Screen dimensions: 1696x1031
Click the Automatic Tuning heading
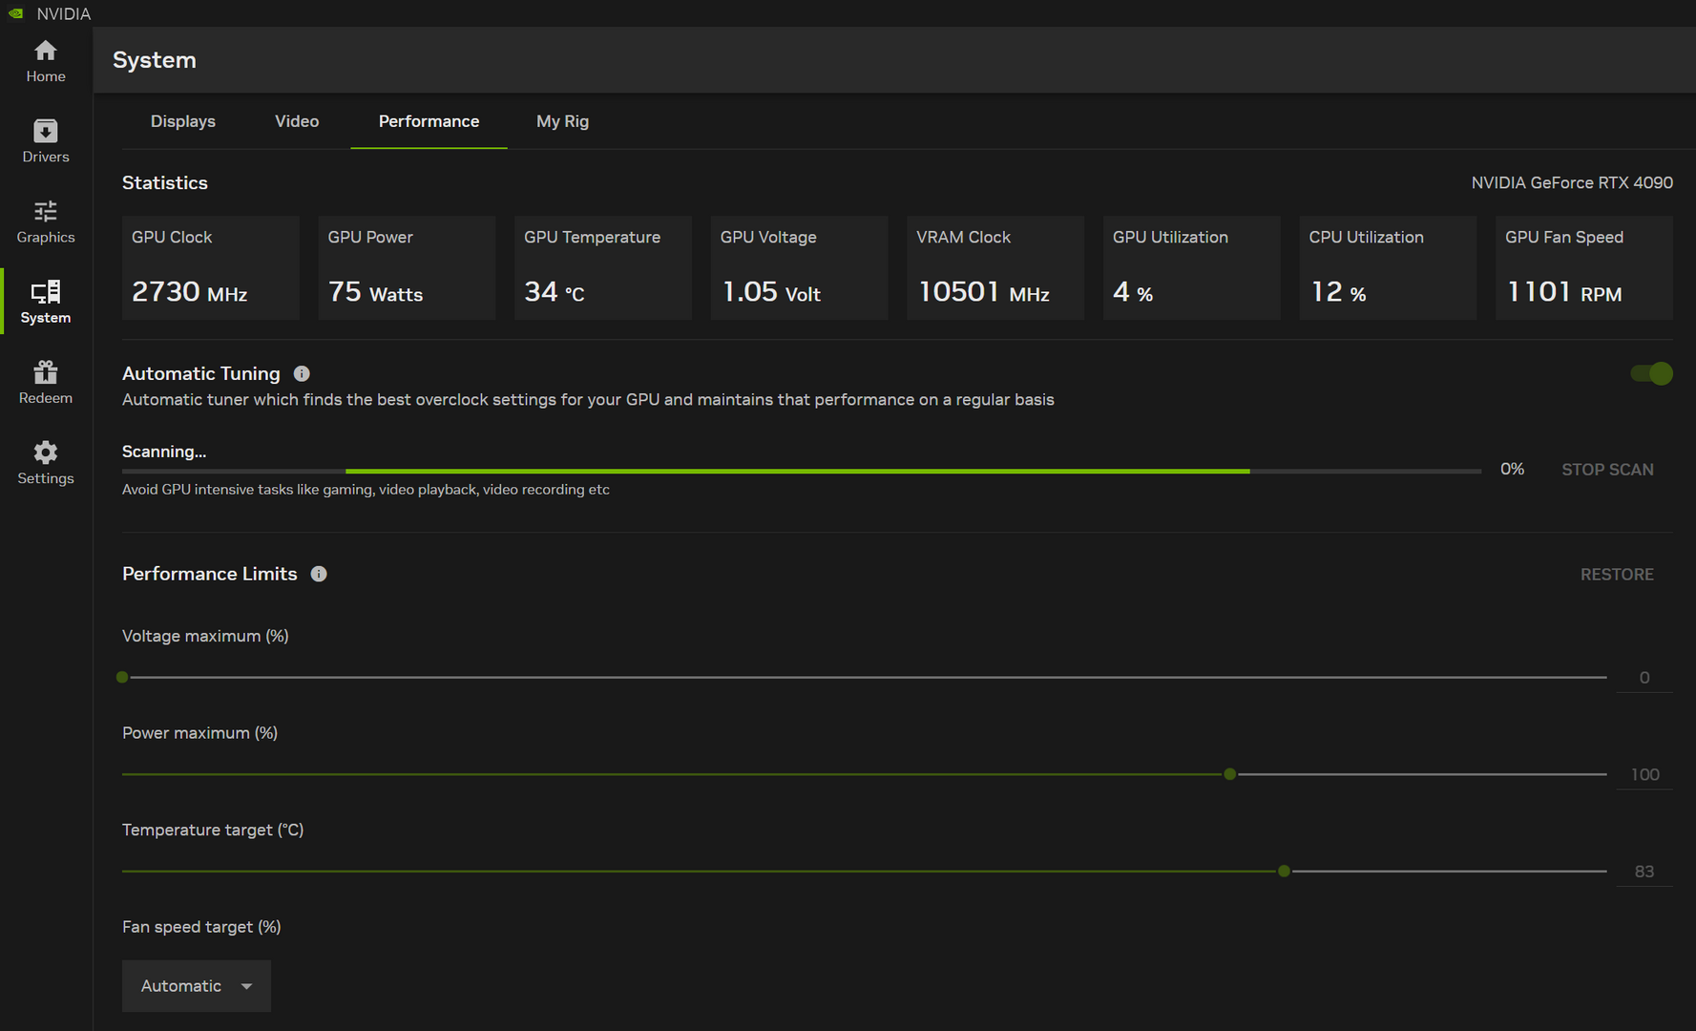tap(201, 373)
